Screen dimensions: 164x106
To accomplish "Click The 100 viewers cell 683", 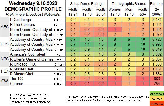I will (x=157, y=79).
